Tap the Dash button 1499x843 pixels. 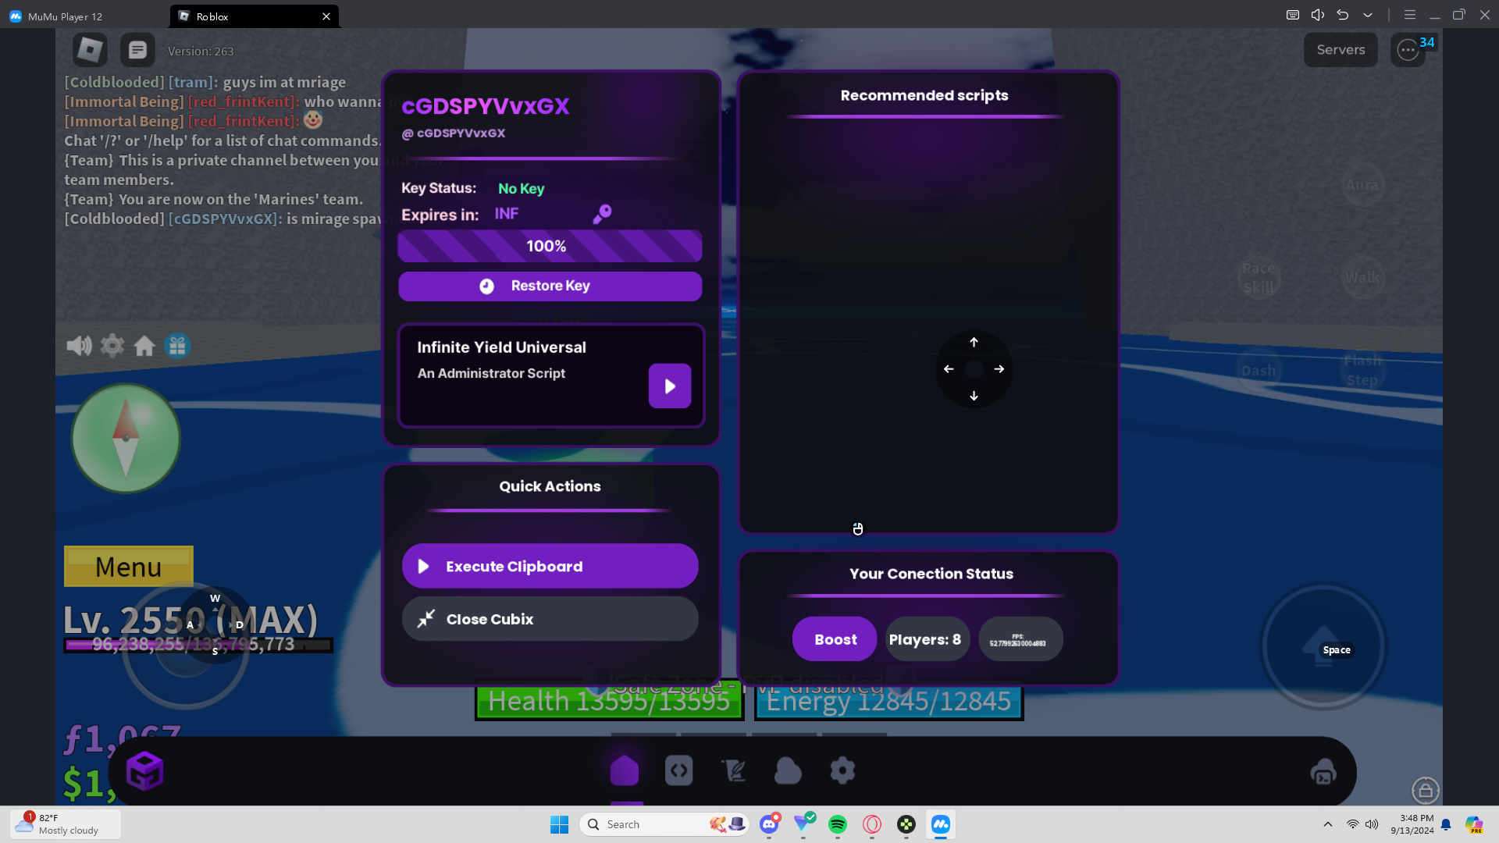1259,371
